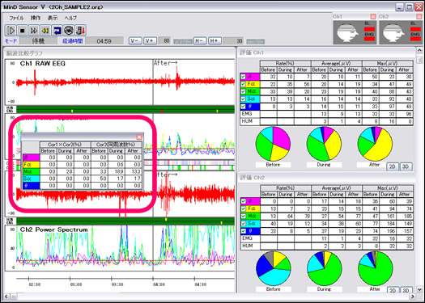The height and width of the screenshot is (303, 425).
Task: Click the right arrow of bottom horizontal scrollbar
Action: [413, 297]
